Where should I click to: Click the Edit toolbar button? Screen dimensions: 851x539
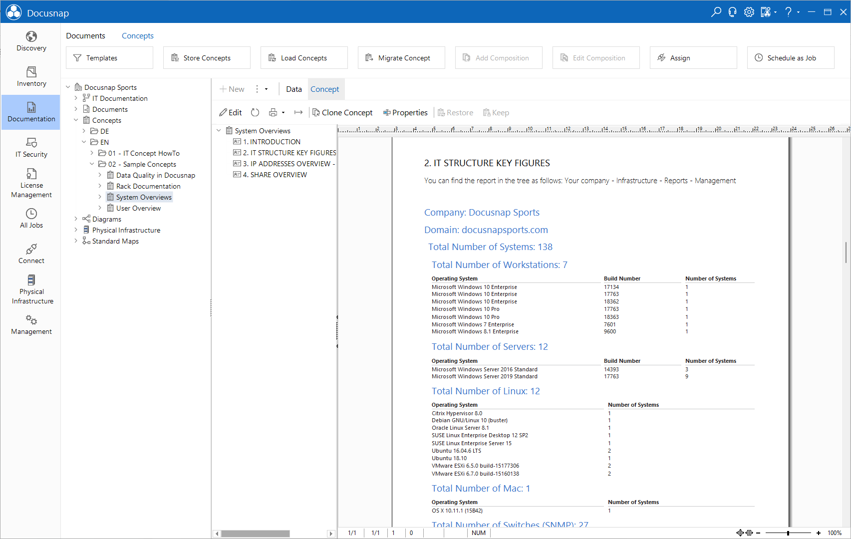pos(231,113)
